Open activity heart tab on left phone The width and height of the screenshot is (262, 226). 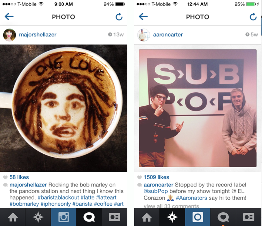89,217
